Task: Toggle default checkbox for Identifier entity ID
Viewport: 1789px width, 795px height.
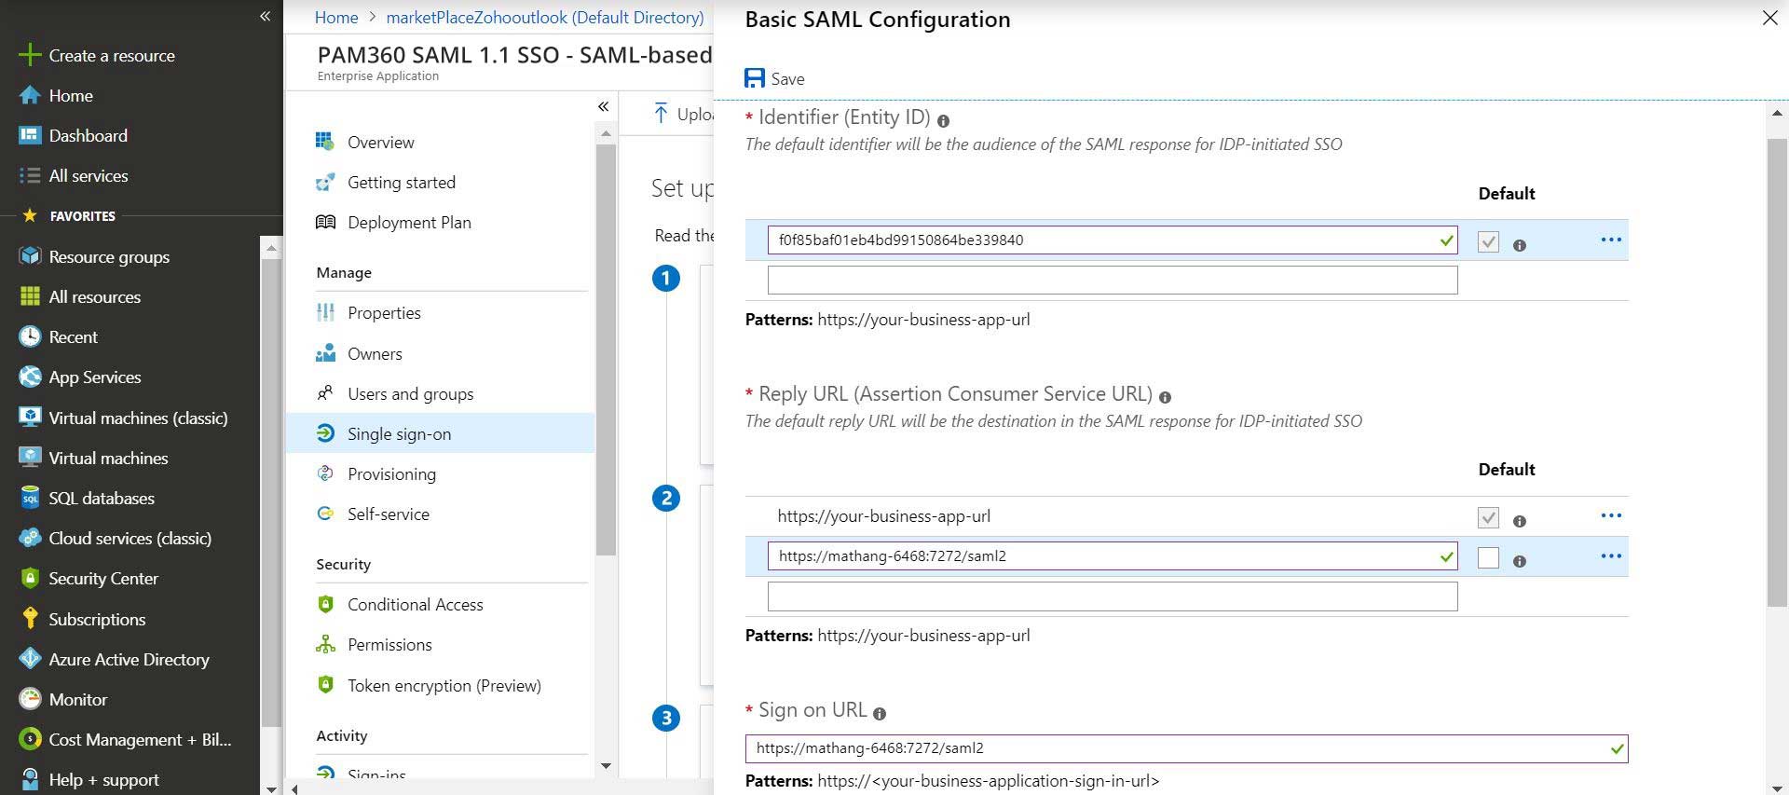Action: [1488, 242]
